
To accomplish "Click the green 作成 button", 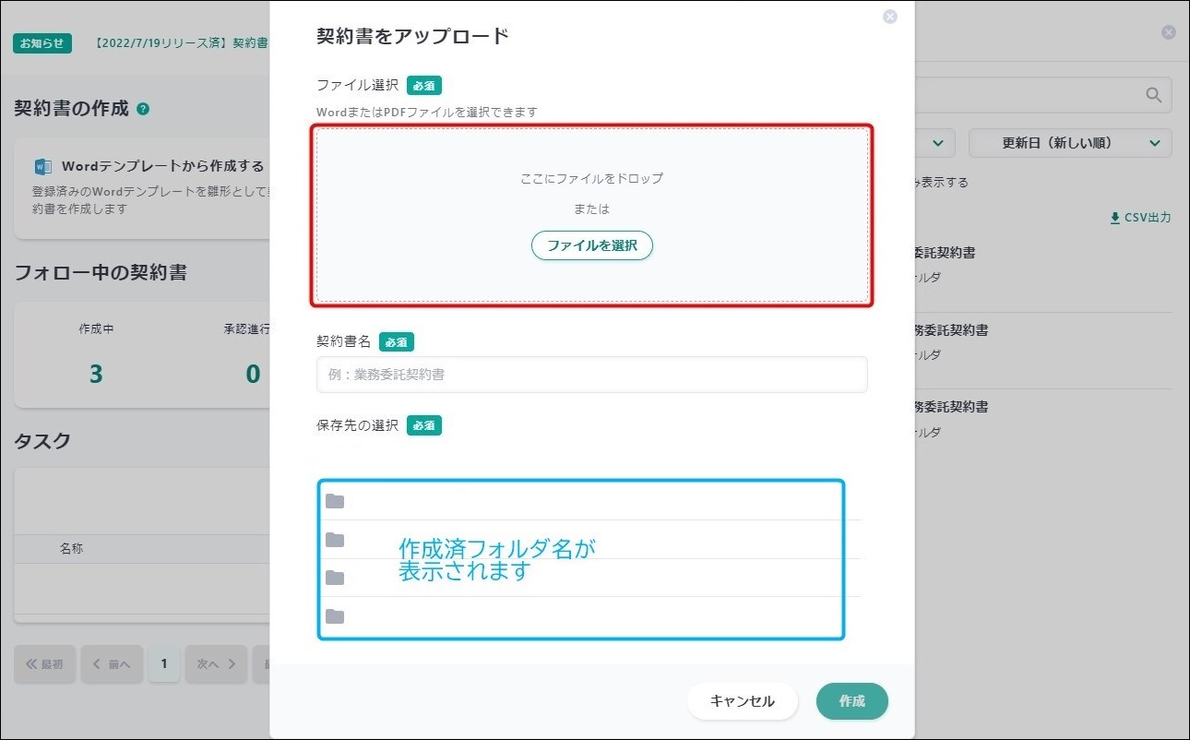I will click(851, 701).
